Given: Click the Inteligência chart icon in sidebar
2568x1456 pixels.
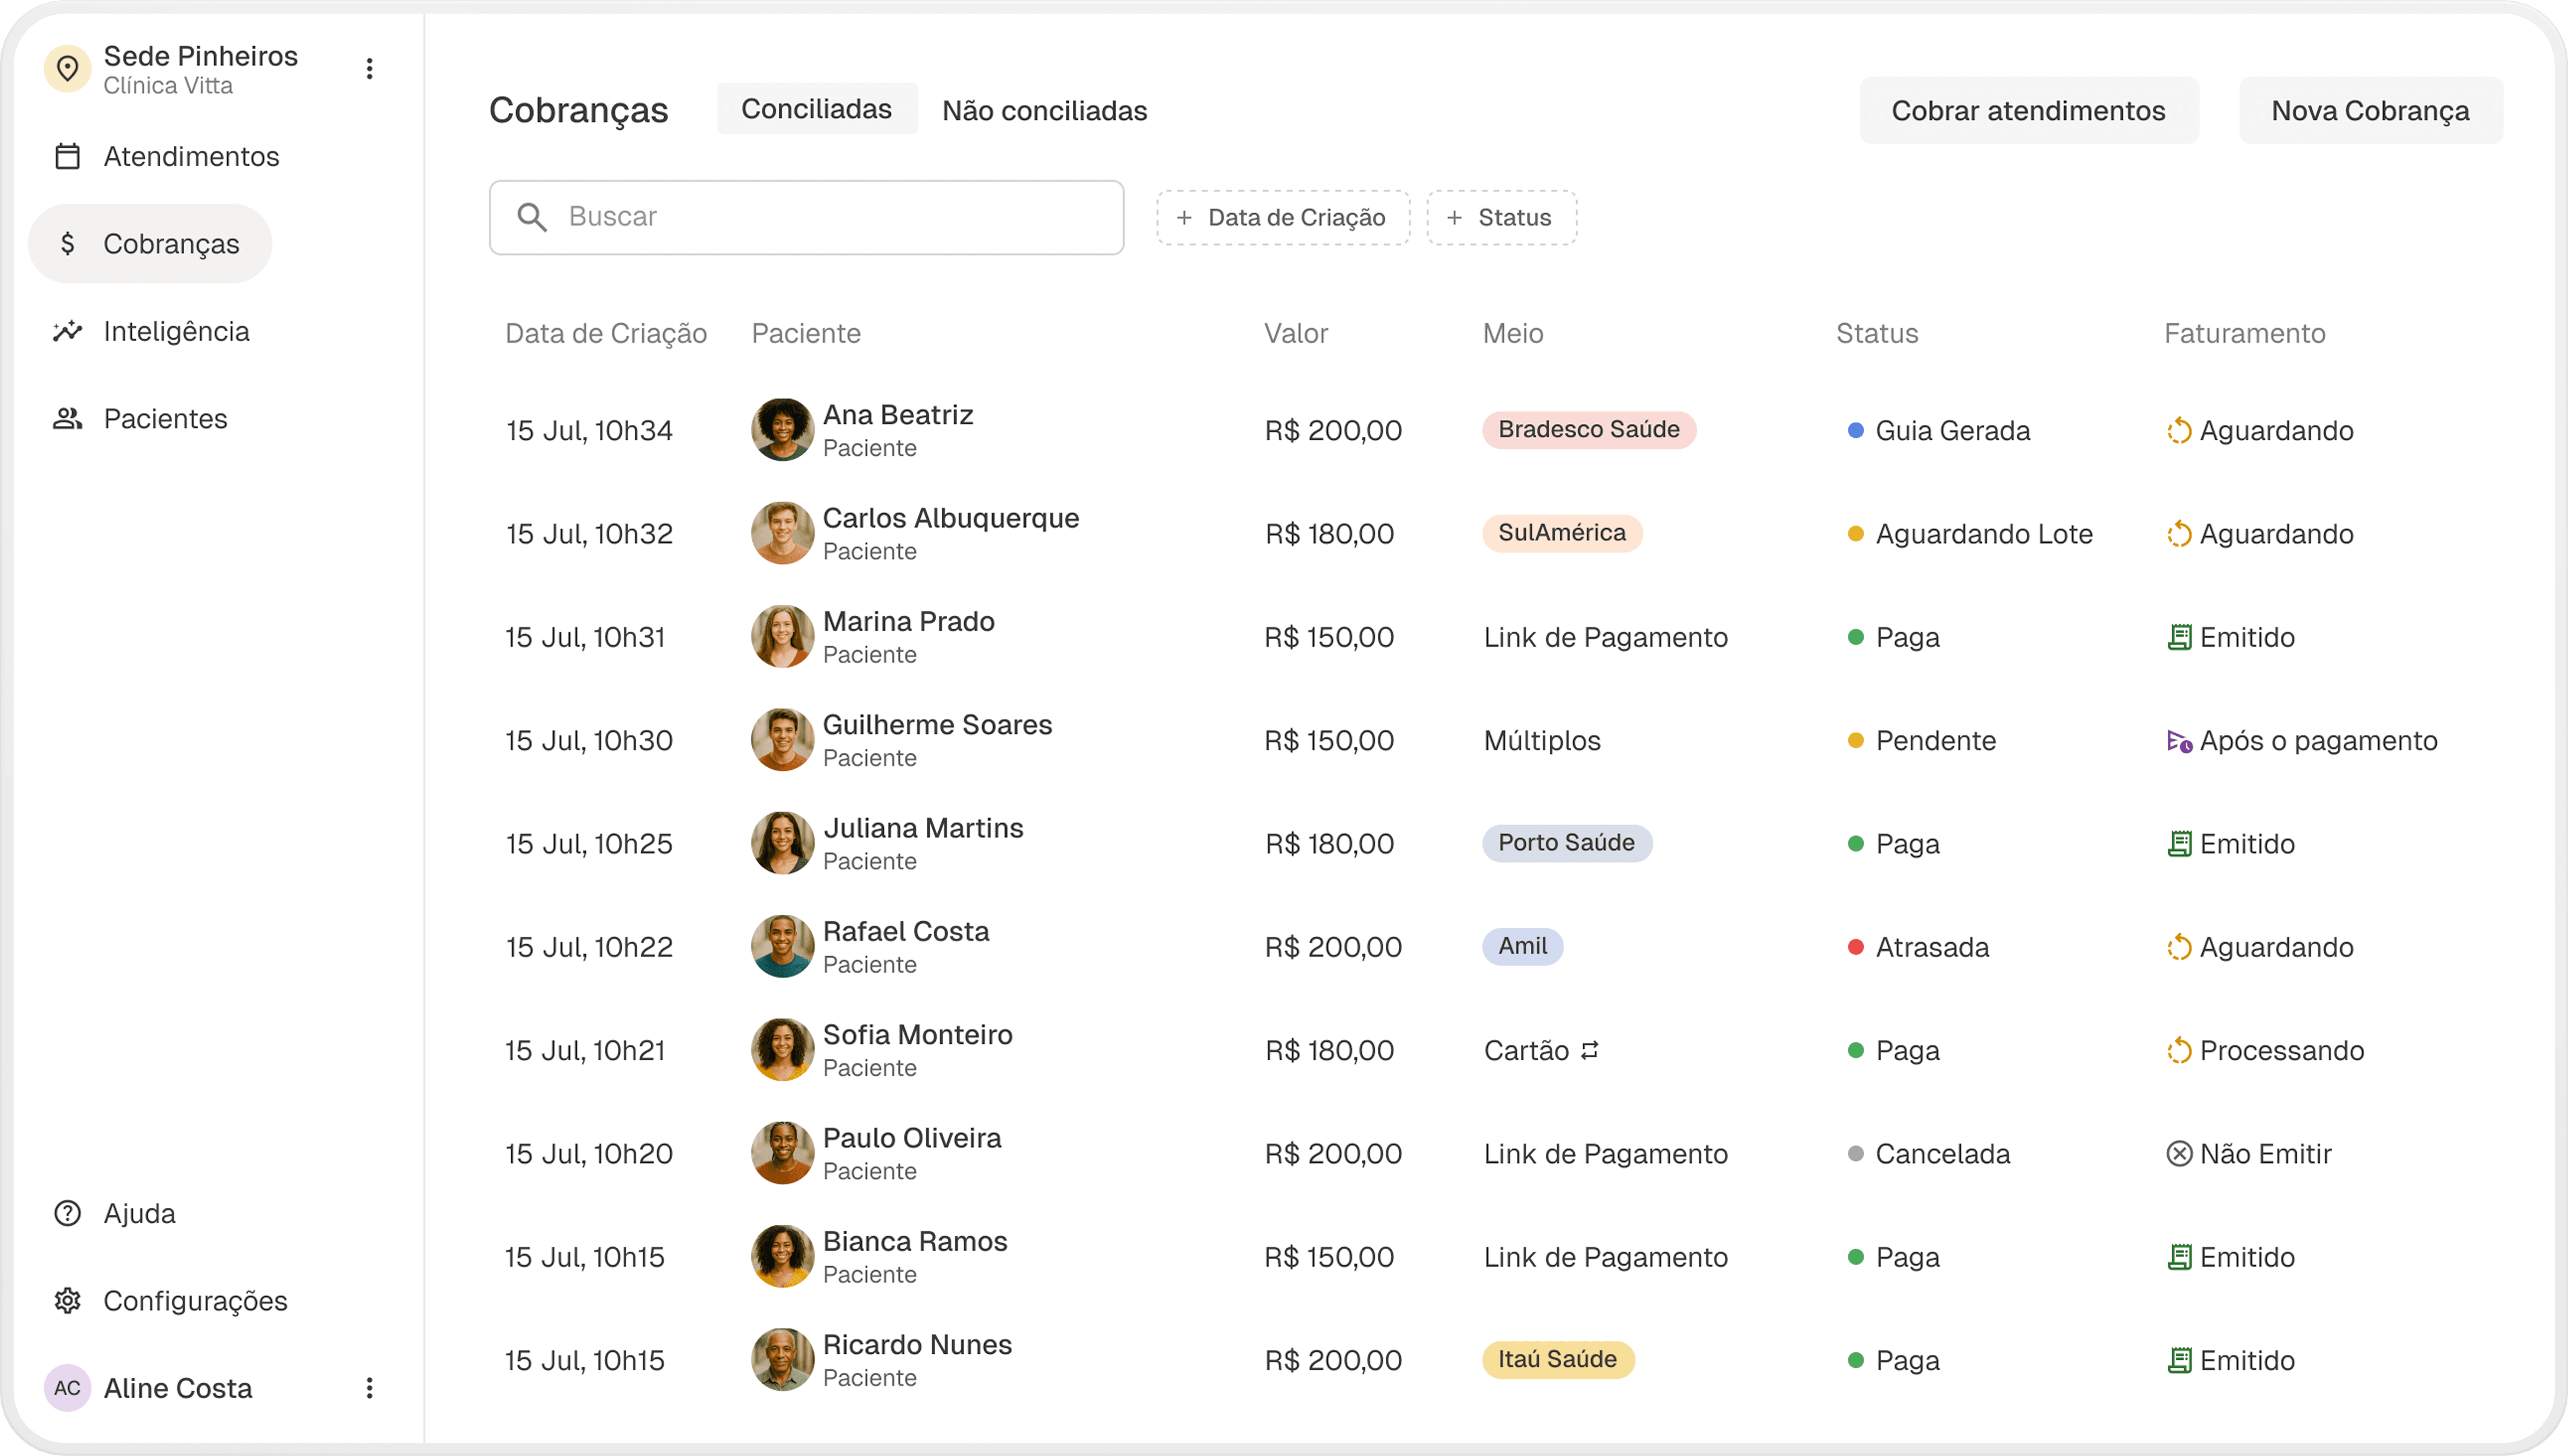Looking at the screenshot, I should (x=67, y=331).
